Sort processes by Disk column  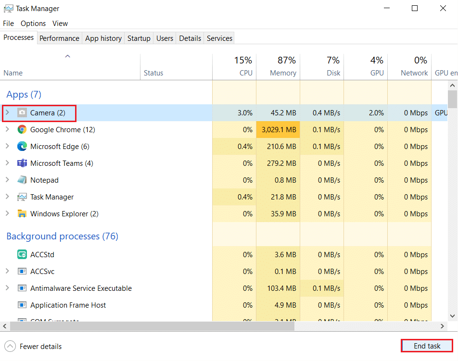[x=322, y=66]
